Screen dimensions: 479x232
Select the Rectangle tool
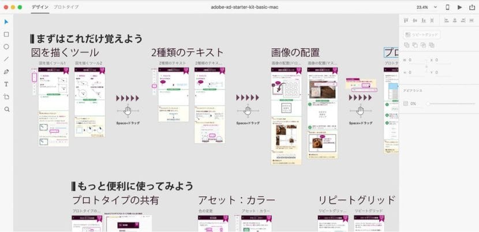[6, 34]
